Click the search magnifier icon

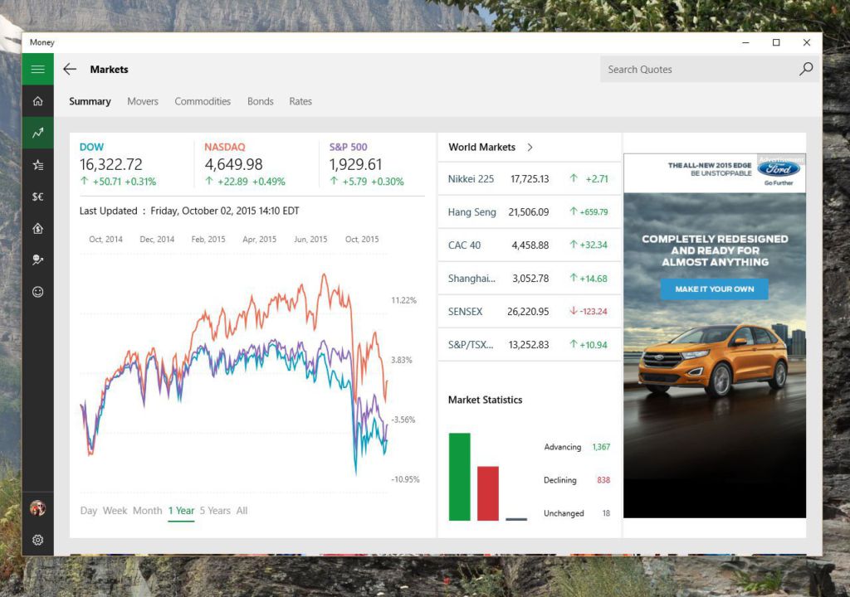806,69
